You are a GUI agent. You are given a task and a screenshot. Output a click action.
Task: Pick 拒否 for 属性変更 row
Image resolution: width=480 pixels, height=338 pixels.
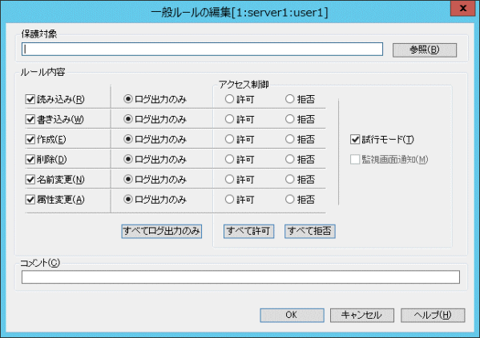coord(289,200)
